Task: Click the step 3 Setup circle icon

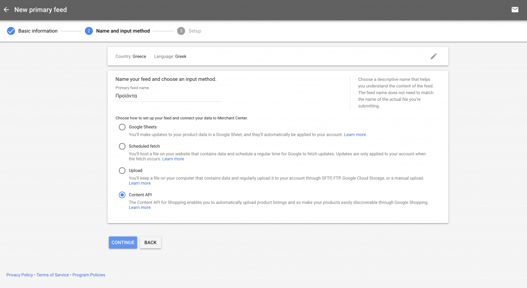Action: [181, 31]
